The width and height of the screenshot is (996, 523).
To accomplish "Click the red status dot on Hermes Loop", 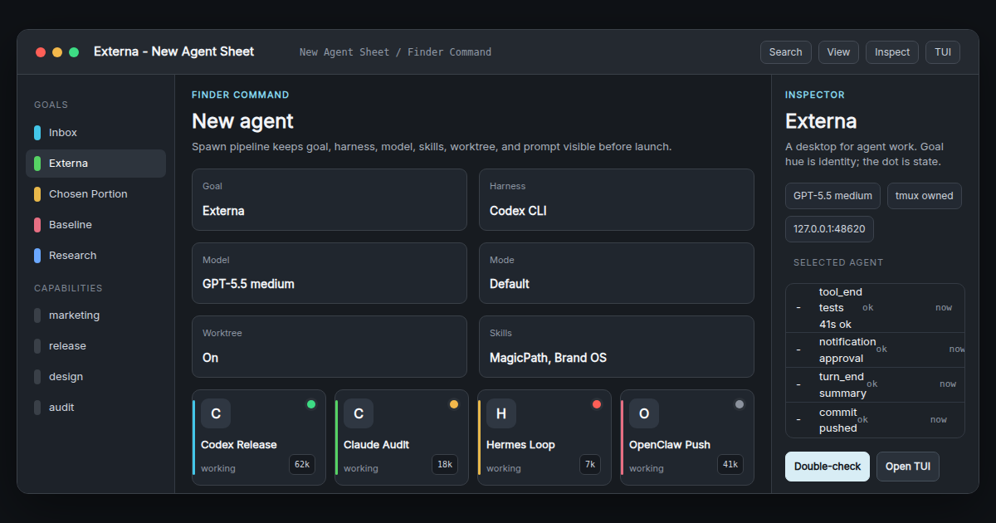I will pos(597,404).
